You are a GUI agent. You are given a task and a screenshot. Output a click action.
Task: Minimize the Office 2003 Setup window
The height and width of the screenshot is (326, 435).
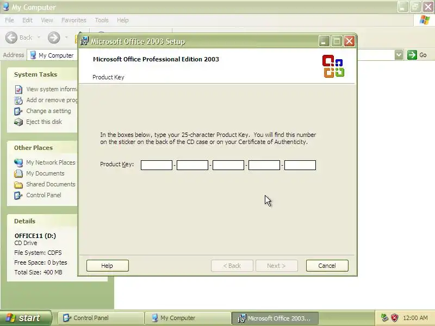[x=324, y=41]
